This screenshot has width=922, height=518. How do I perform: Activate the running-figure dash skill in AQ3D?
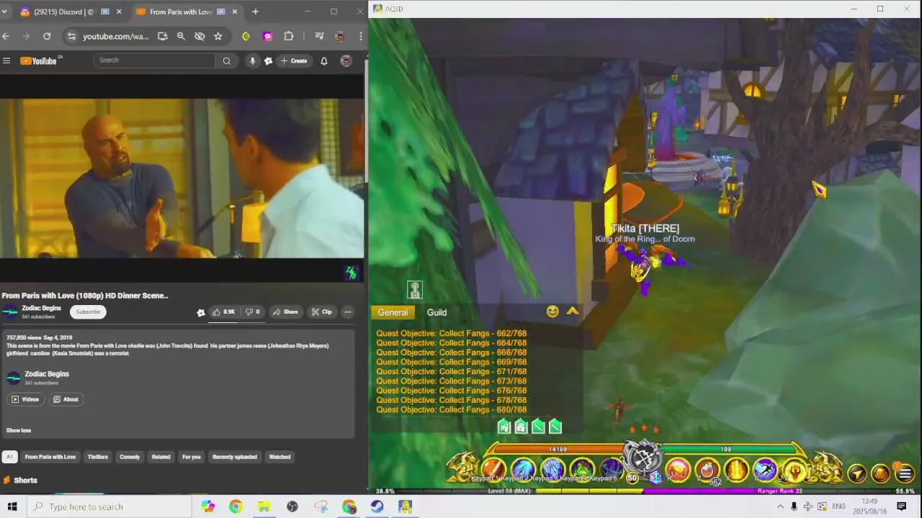pos(765,470)
